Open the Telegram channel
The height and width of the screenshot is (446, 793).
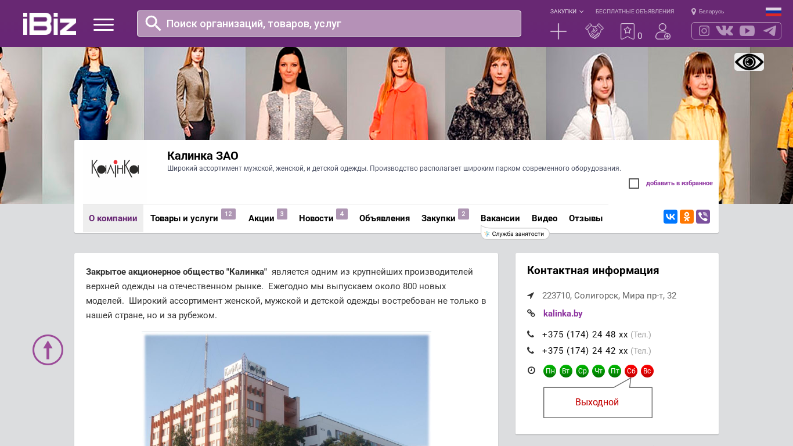[770, 31]
